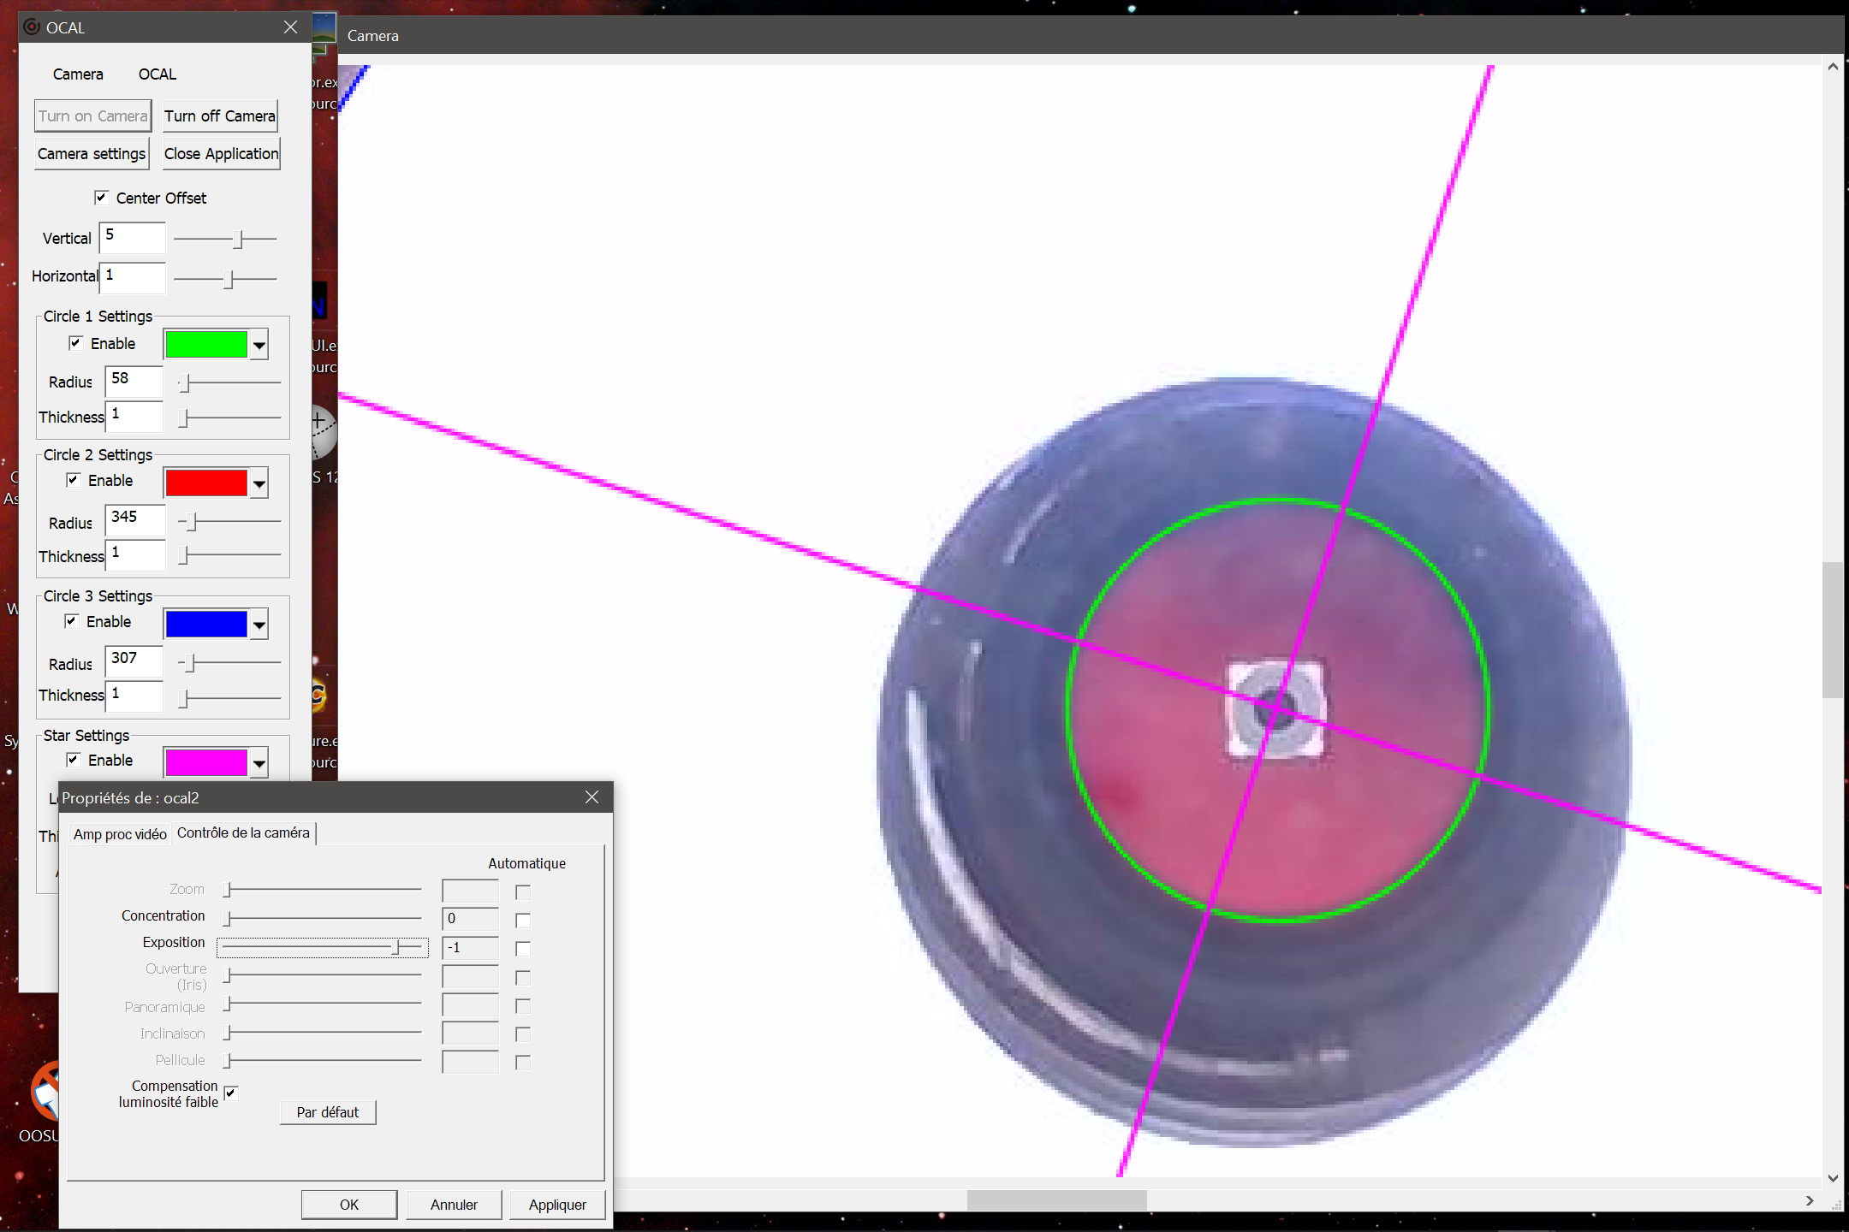Screen dimensions: 1849x1232
Task: Disable Circle 1 Enable checkbox
Action: 75,343
